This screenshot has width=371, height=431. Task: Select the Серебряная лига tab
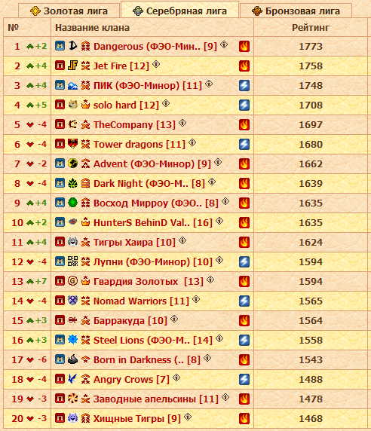[179, 11]
